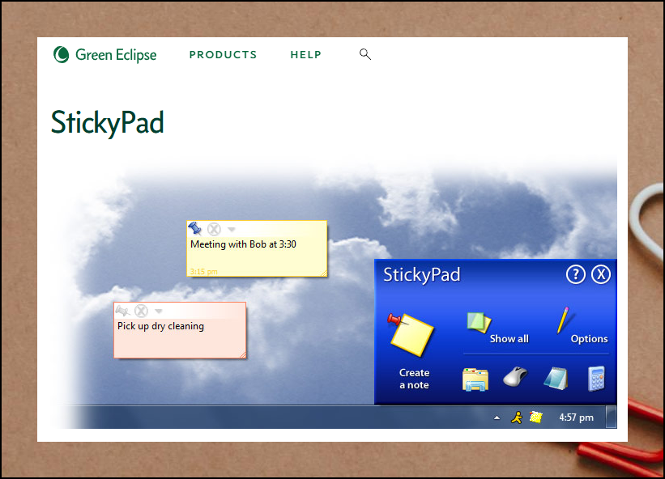Close the Meeting with Bob note
The image size is (665, 479).
pyautogui.click(x=214, y=229)
